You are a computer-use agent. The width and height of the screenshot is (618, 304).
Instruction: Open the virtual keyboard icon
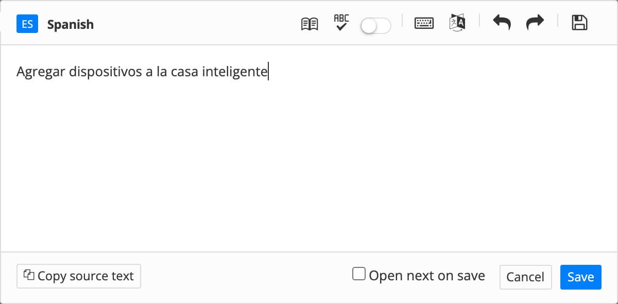coord(424,24)
